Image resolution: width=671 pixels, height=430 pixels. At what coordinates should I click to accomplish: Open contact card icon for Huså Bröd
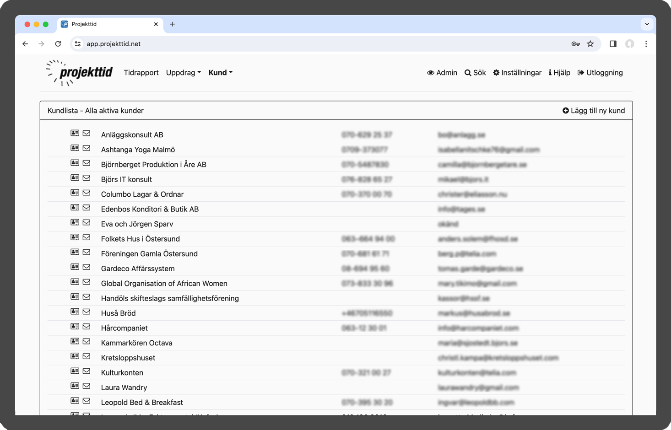click(x=75, y=312)
